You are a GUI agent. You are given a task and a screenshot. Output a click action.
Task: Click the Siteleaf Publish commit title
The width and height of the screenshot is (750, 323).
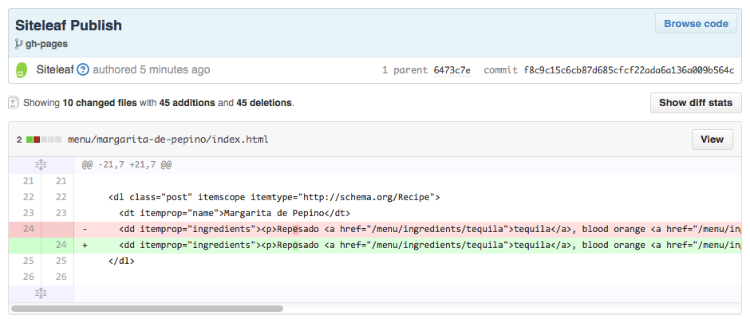click(69, 26)
